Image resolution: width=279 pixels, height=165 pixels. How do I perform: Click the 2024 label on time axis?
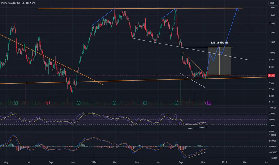click(94, 162)
